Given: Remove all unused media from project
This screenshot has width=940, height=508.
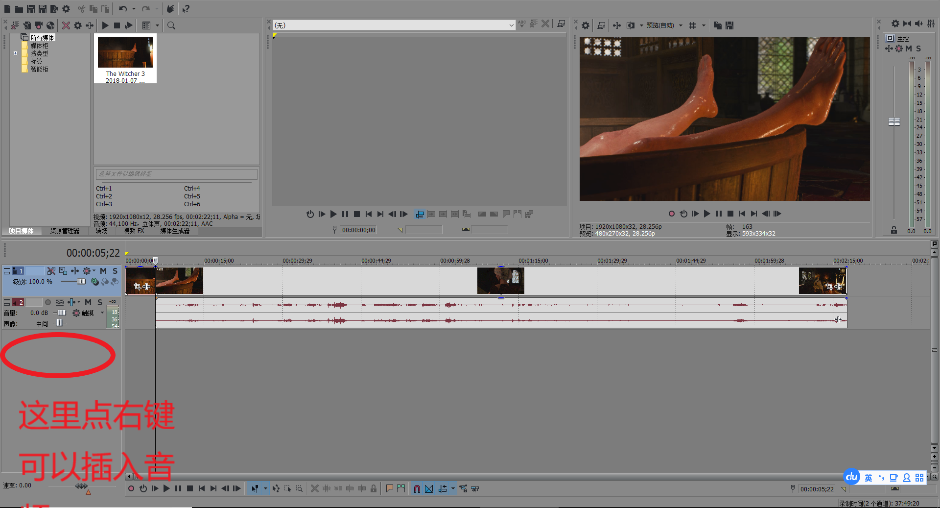Looking at the screenshot, I should 15,25.
